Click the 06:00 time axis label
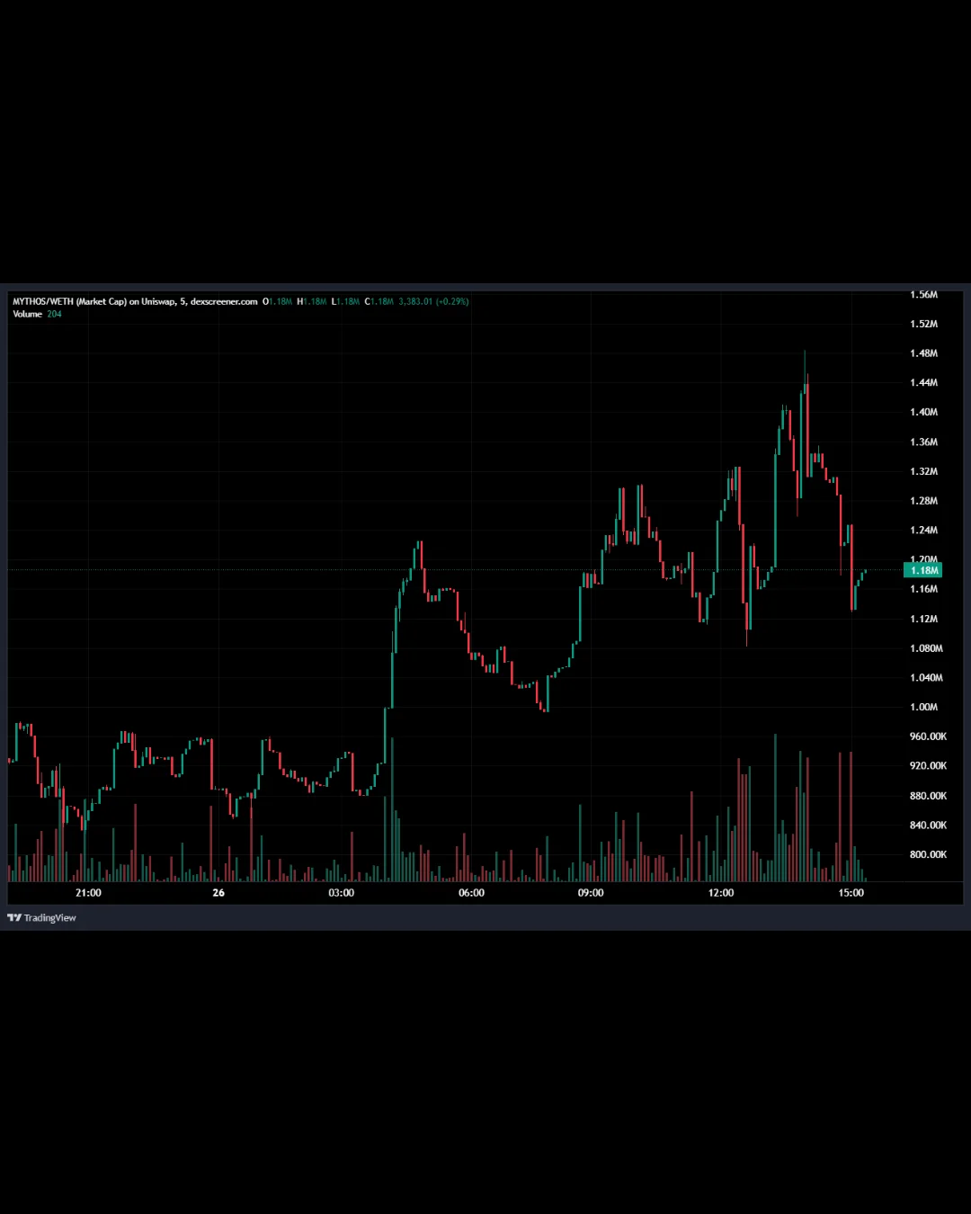The image size is (971, 1214). (x=471, y=893)
